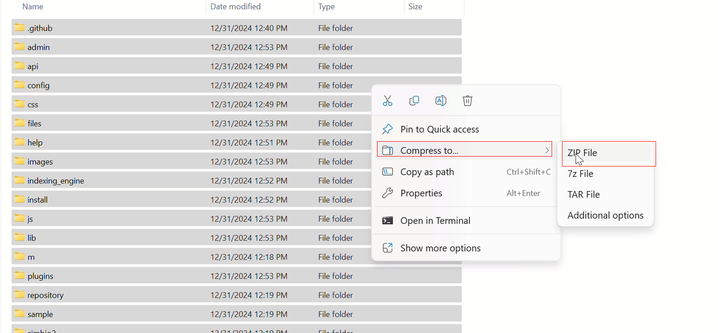718x333 pixels.
Task: Click the Copy icon in the context menu
Action: coord(414,101)
